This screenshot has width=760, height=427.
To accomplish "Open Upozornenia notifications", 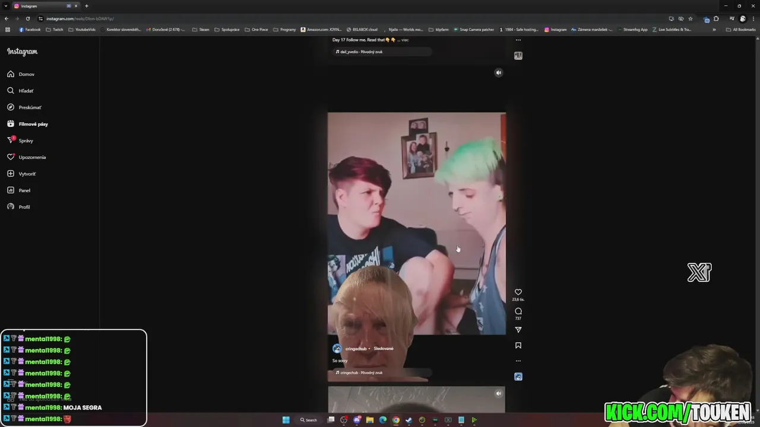I will (x=26, y=157).
